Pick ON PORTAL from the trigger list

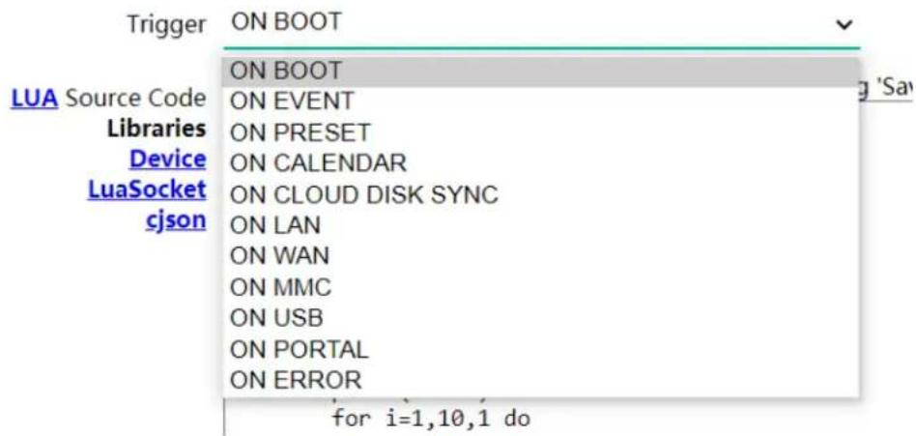tap(300, 348)
